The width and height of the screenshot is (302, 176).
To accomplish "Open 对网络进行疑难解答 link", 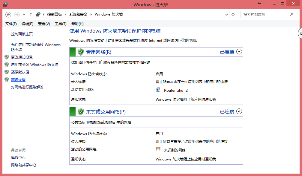I will pyautogui.click(x=27, y=87).
